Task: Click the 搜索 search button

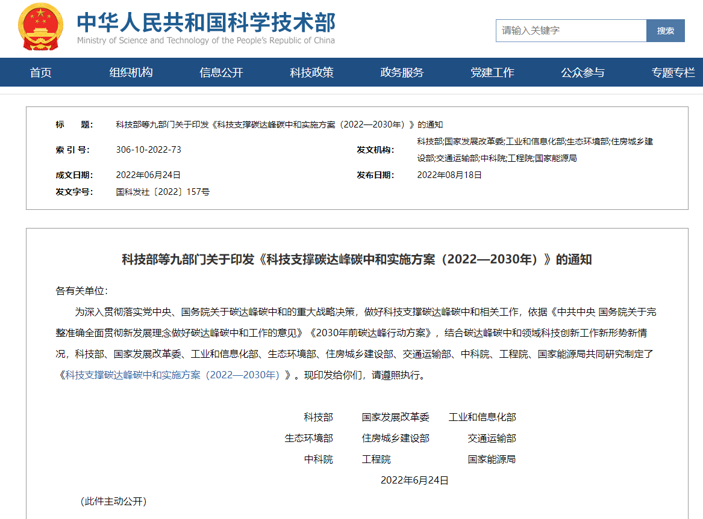Action: [x=665, y=31]
